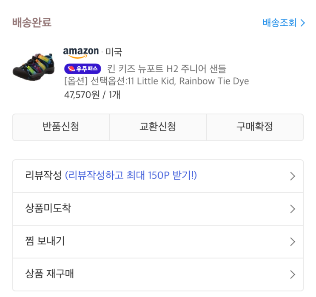Open the 찜 보내기 menu item
This screenshot has width=316, height=297.
click(x=45, y=241)
